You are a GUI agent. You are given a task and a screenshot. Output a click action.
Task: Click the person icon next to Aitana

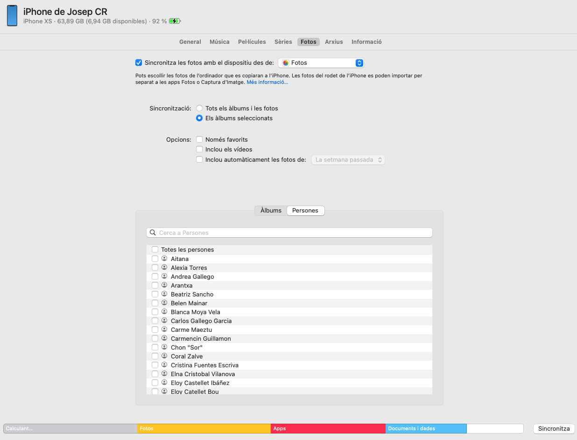click(x=164, y=258)
